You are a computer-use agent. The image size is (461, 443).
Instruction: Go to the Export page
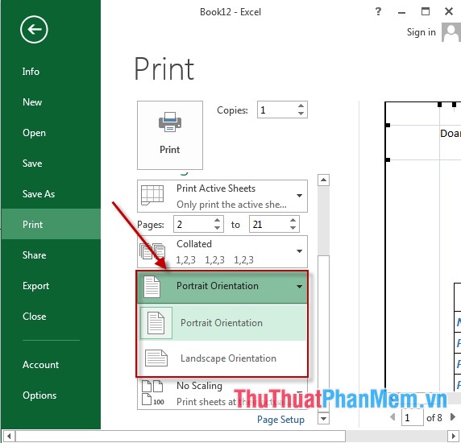click(36, 286)
